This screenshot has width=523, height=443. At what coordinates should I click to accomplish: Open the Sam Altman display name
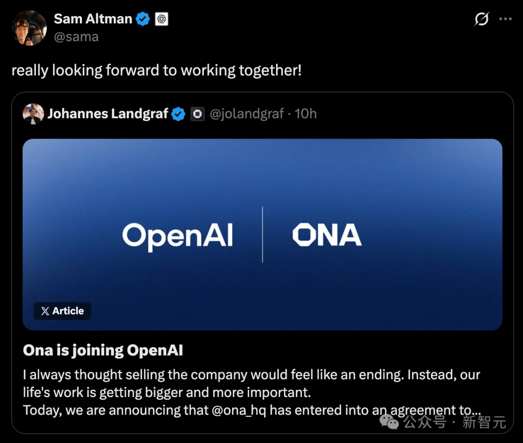point(93,19)
